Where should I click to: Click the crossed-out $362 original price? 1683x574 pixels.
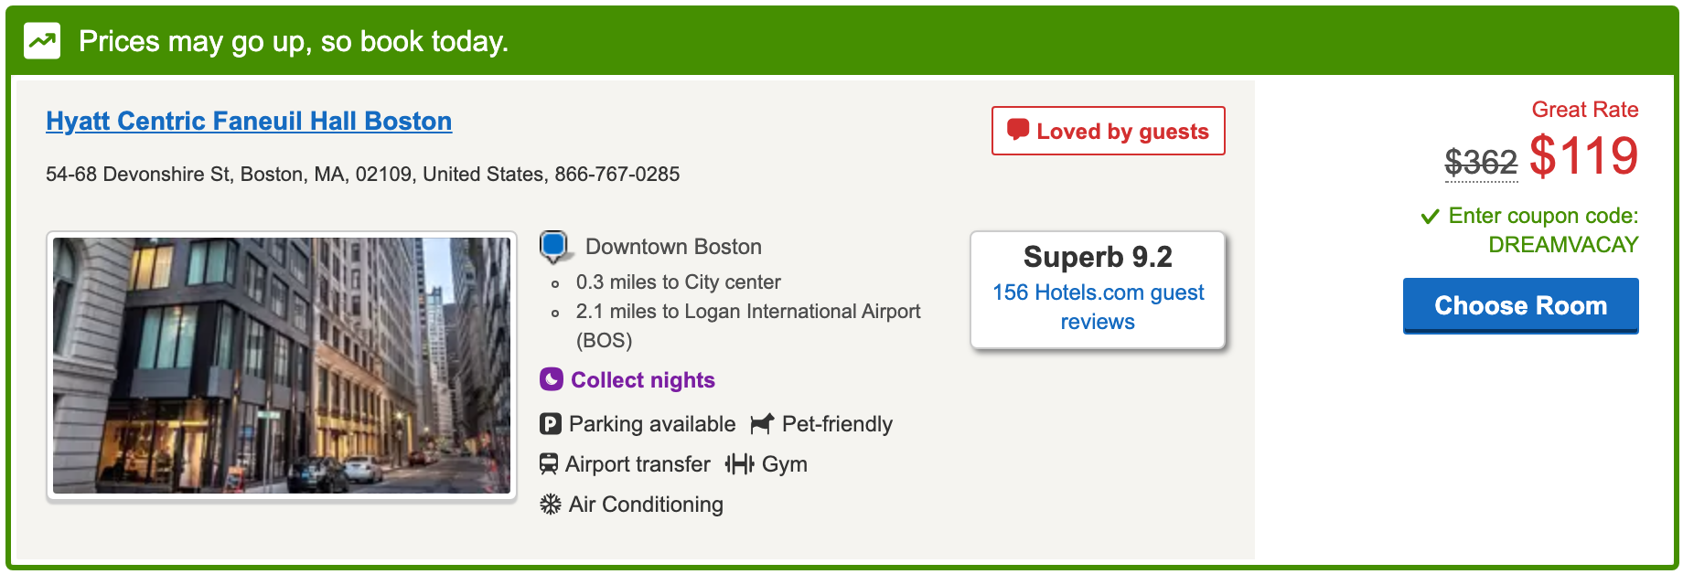(1480, 163)
